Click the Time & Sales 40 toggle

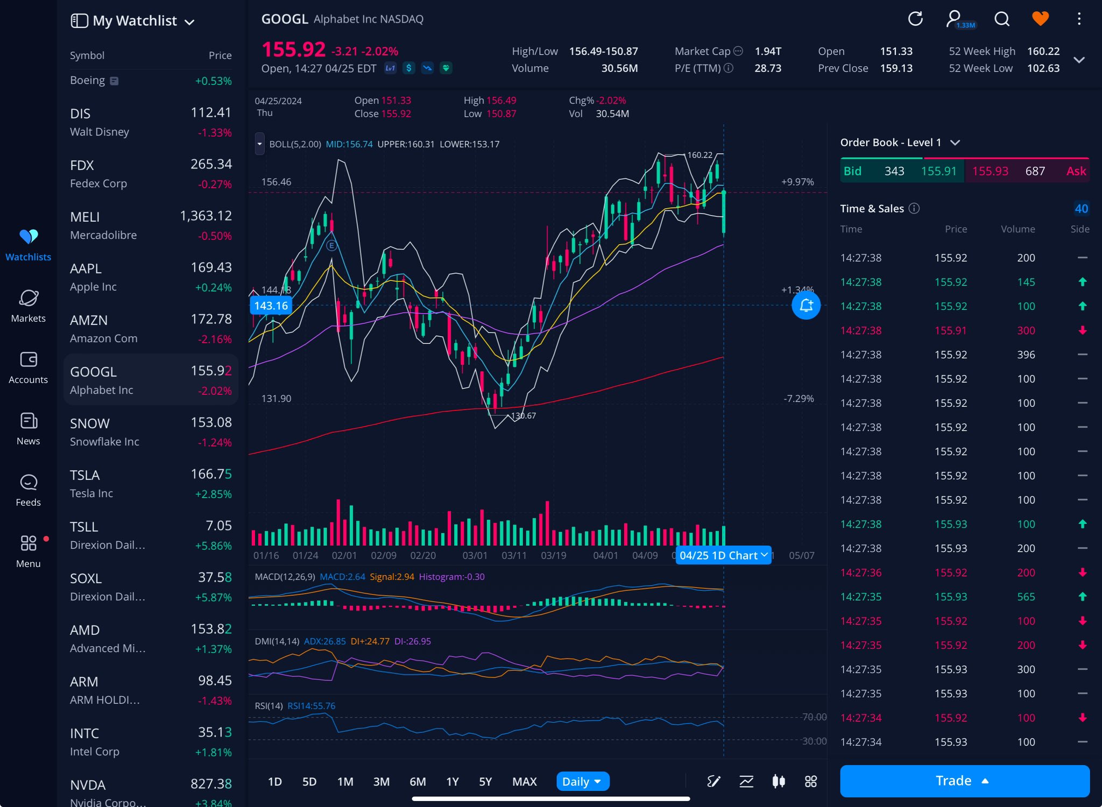(1080, 209)
